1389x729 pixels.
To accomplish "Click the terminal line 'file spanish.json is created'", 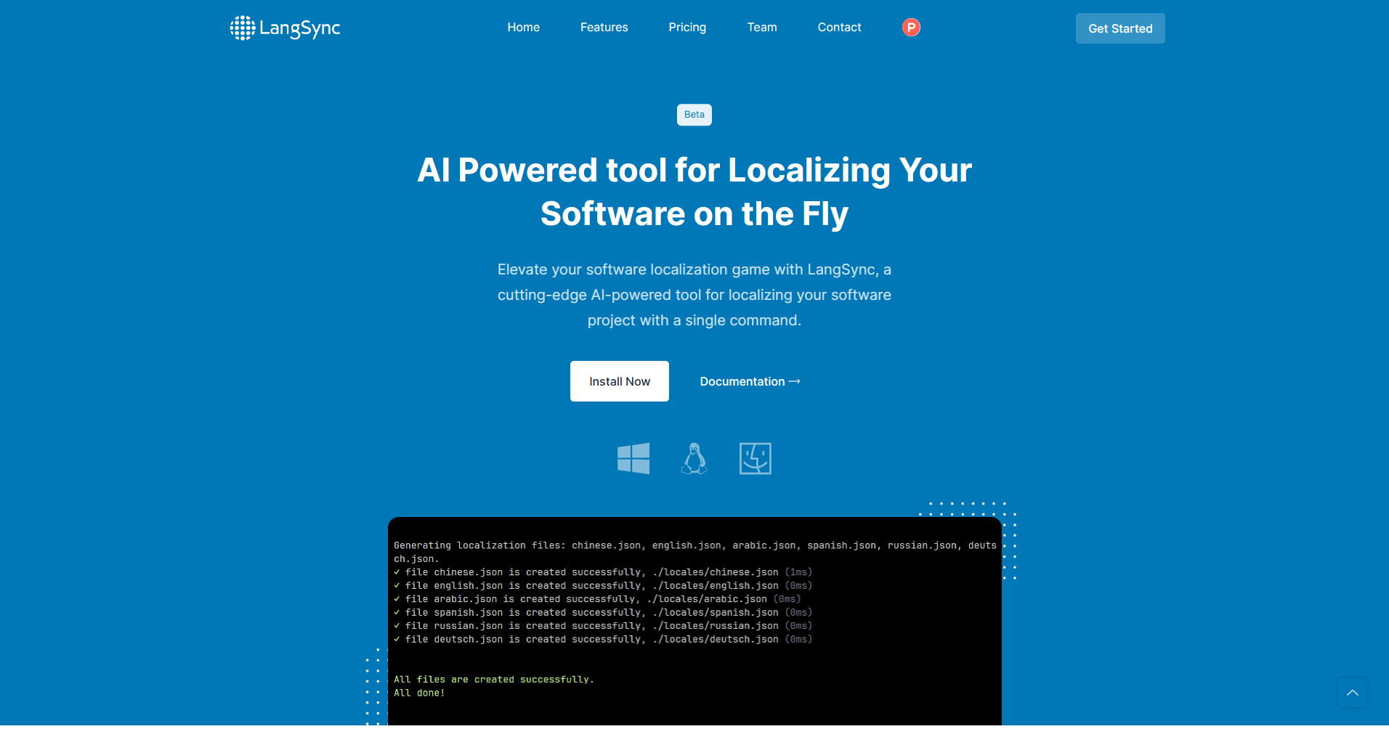I will pos(603,612).
